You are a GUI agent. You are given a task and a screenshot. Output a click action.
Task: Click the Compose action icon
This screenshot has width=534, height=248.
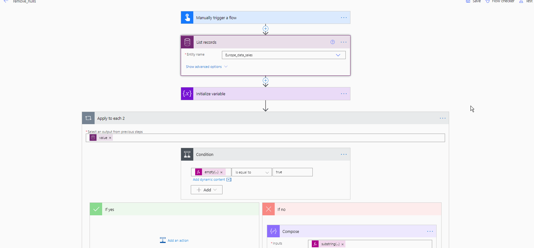273,231
